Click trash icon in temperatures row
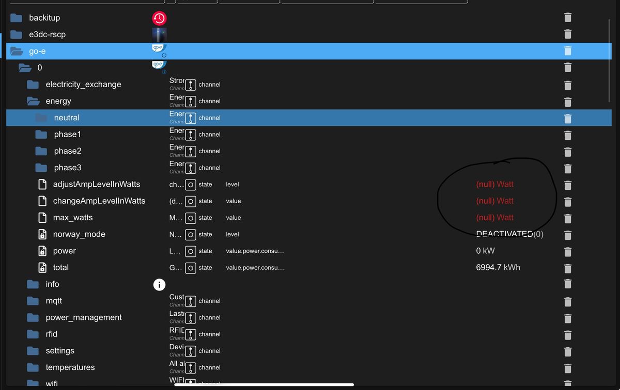Screen dimensions: 620x390 (x=567, y=367)
